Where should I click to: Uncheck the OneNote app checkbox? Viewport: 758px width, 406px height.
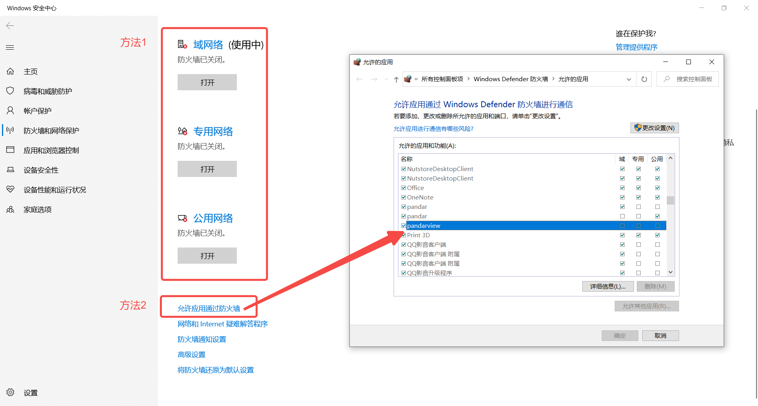tap(404, 197)
